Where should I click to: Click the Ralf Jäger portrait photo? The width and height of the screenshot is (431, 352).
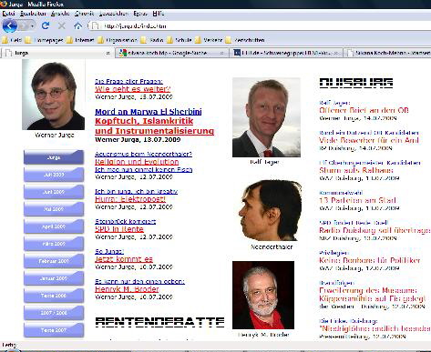click(266, 117)
